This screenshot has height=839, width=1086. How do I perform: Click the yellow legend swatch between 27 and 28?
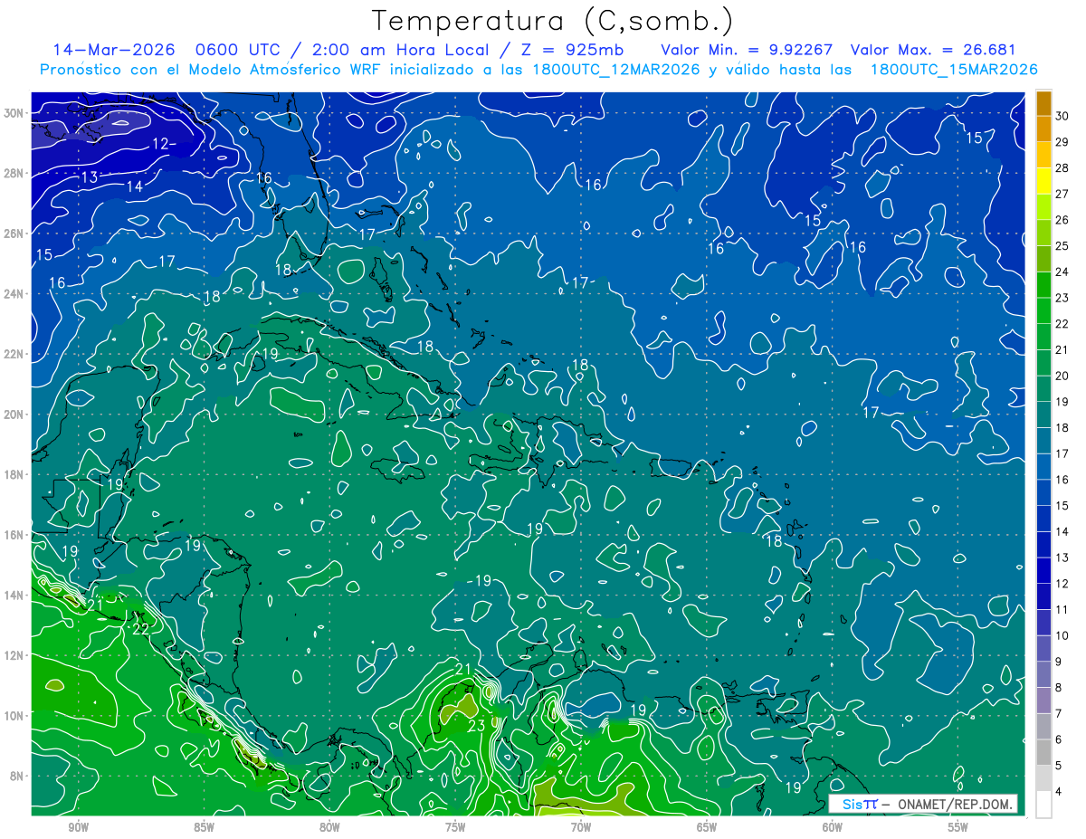[x=1043, y=181]
